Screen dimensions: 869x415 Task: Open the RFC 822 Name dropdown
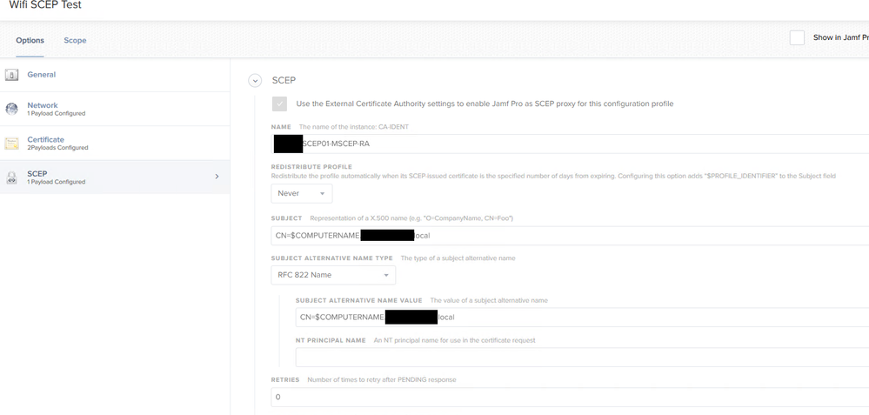pos(333,275)
